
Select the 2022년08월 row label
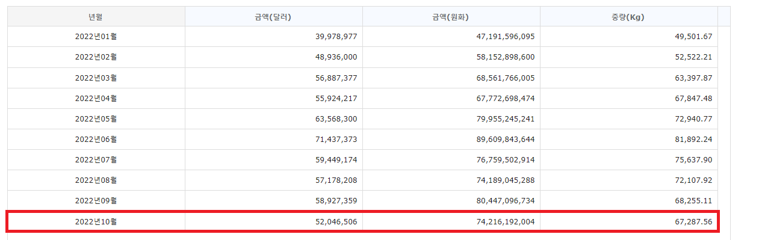pos(96,180)
